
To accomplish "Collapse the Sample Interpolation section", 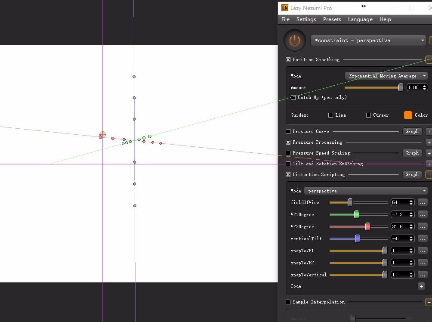I will (x=429, y=302).
